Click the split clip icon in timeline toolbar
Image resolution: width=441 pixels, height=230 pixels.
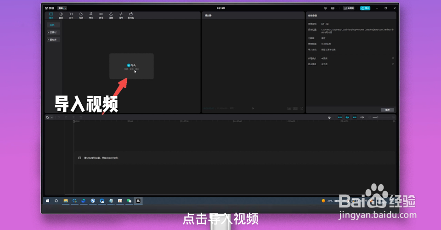[73, 117]
